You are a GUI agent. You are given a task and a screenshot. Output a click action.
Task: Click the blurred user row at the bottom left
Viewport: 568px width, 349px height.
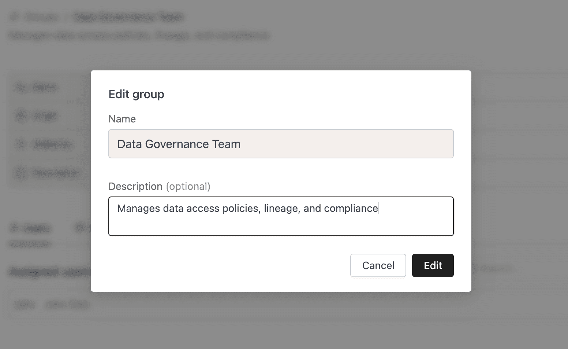pyautogui.click(x=51, y=305)
